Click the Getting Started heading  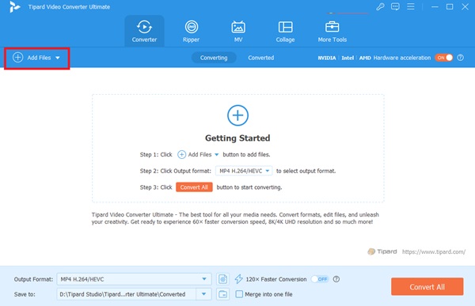[237, 138]
